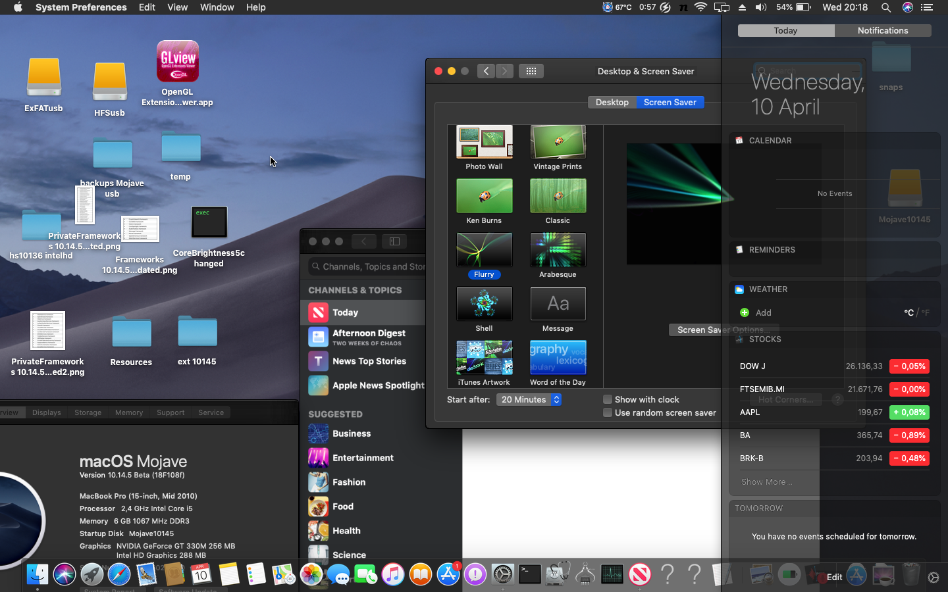Open Activity Monitor in the Dock
This screenshot has width=948, height=592.
click(x=612, y=574)
